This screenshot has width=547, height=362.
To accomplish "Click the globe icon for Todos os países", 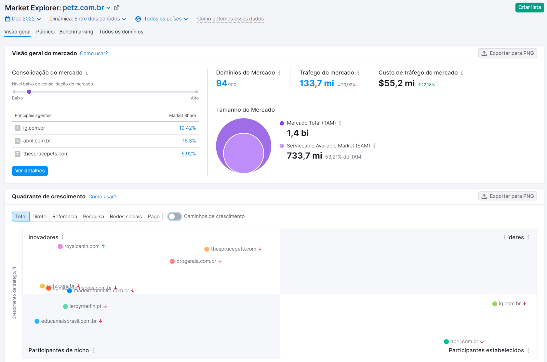I will pos(138,19).
